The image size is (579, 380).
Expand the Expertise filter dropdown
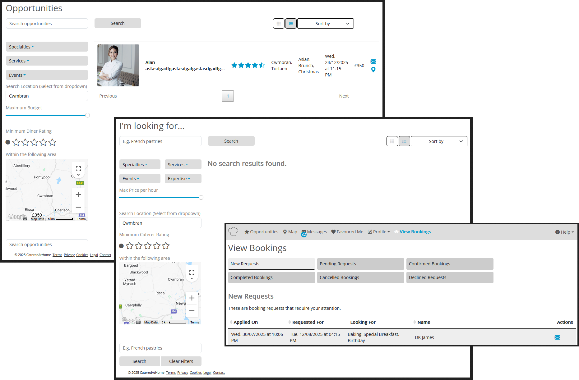click(x=183, y=179)
